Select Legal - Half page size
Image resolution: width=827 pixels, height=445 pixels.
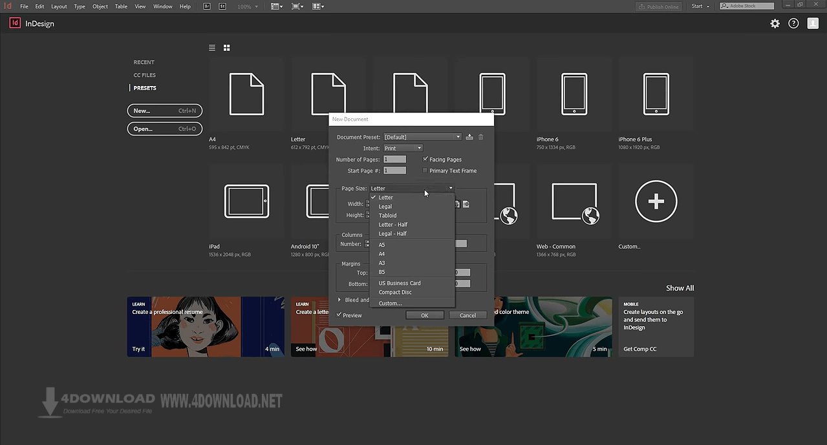pos(412,234)
